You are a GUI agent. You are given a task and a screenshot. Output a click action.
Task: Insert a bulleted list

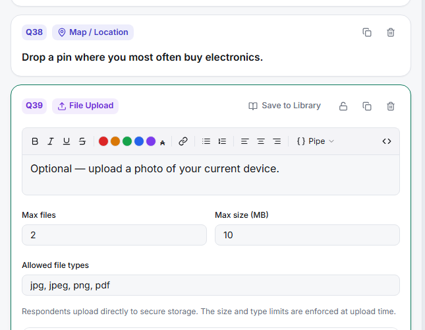point(206,141)
